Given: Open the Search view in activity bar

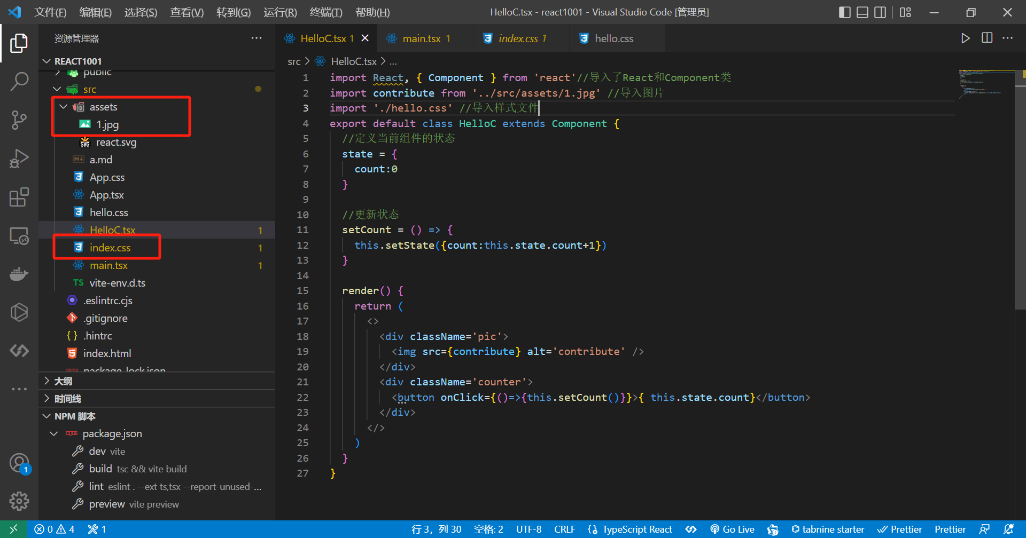Looking at the screenshot, I should pyautogui.click(x=19, y=82).
